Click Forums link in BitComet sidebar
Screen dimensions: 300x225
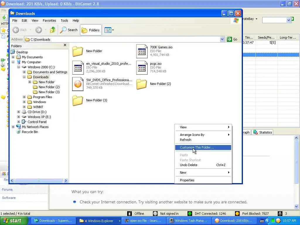[7, 190]
